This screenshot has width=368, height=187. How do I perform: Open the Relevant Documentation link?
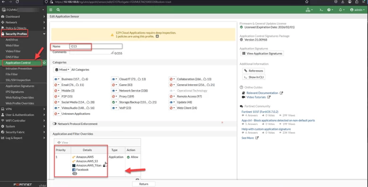262,93
